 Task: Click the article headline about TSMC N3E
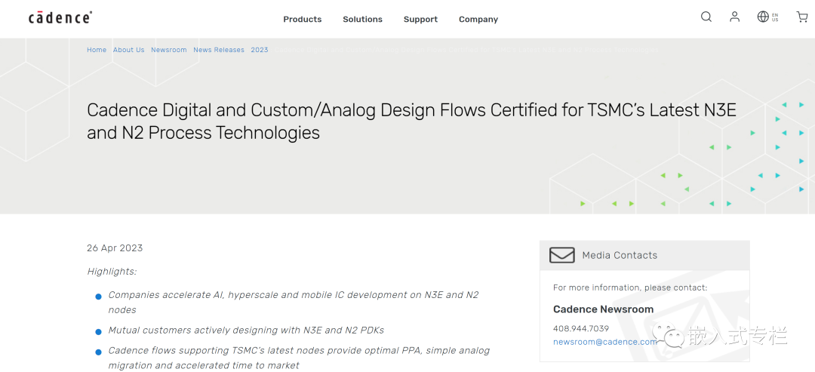tap(412, 121)
